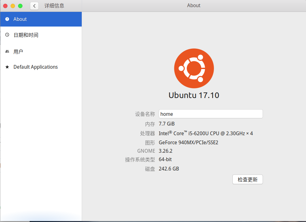Select About in the sidebar
This screenshot has height=222, width=306.
[x=41, y=19]
